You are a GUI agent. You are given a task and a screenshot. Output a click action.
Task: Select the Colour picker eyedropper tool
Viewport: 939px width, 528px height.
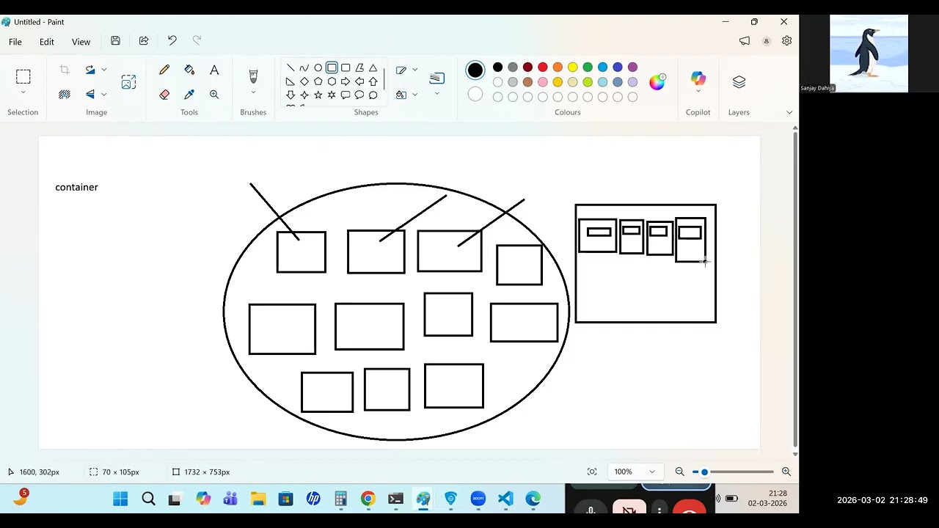(x=189, y=95)
